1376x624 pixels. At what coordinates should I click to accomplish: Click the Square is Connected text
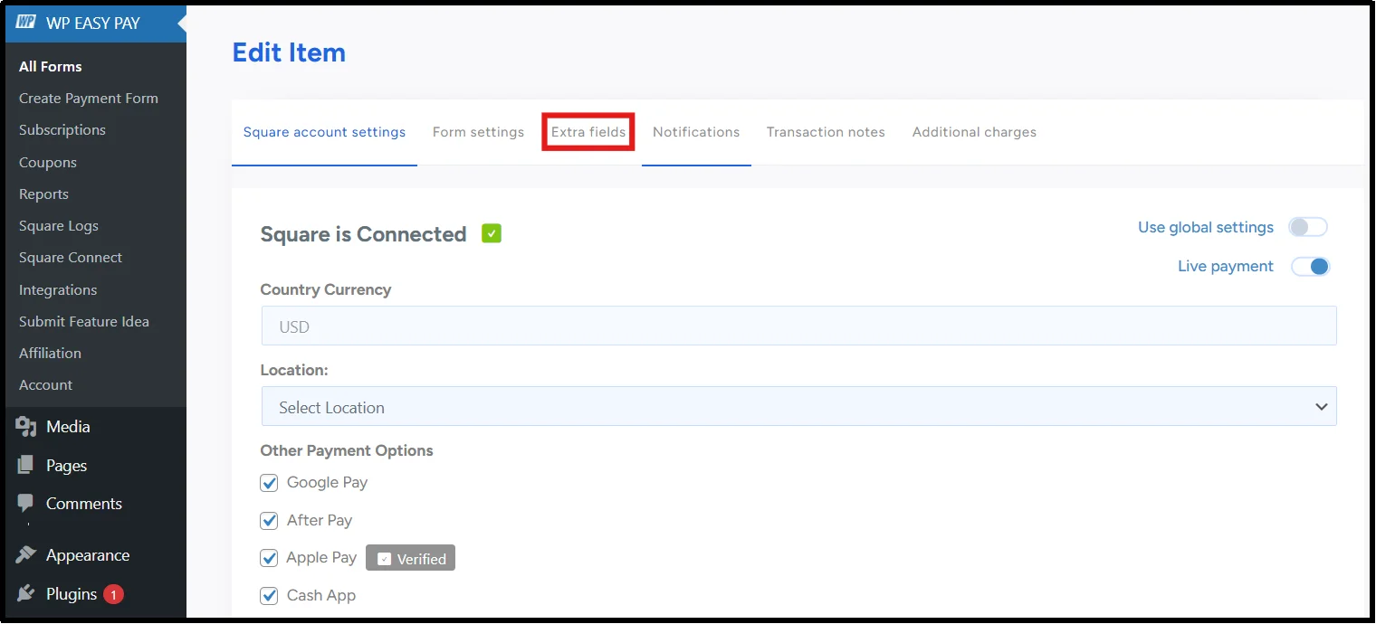pos(363,234)
